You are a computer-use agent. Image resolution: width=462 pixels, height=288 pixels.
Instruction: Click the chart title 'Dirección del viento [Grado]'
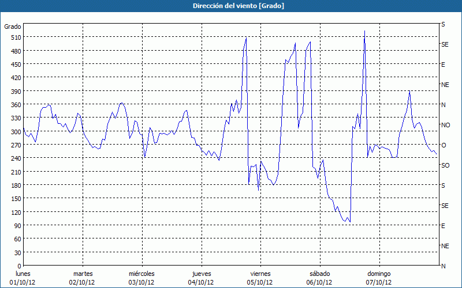coord(230,6)
